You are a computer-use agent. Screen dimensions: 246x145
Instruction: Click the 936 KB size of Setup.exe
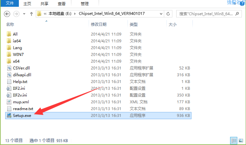click(x=183, y=115)
